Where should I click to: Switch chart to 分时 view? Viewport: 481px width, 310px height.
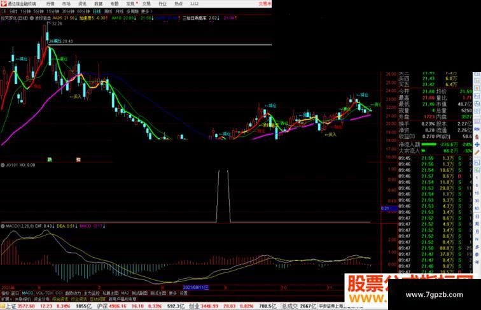[x=13, y=11]
